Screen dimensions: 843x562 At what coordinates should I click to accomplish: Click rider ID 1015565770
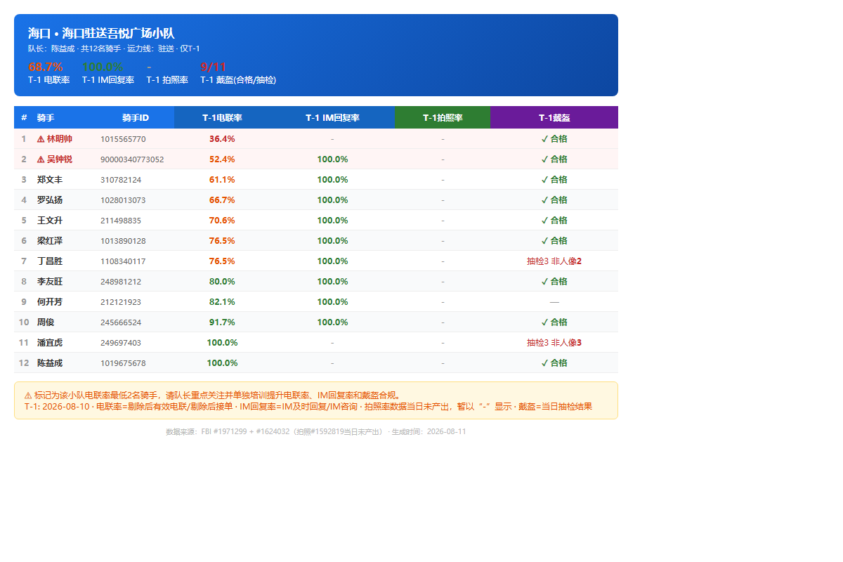tap(123, 139)
